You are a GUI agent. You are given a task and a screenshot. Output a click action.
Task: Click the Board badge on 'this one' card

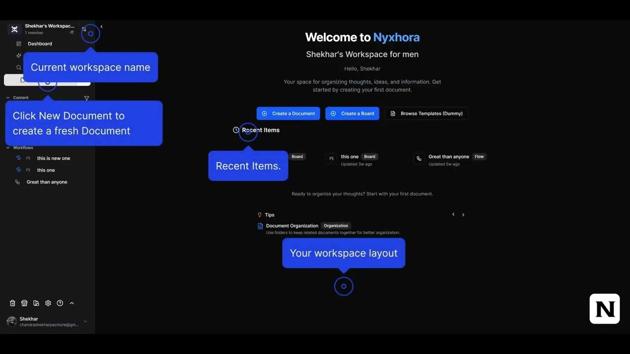pyautogui.click(x=370, y=157)
